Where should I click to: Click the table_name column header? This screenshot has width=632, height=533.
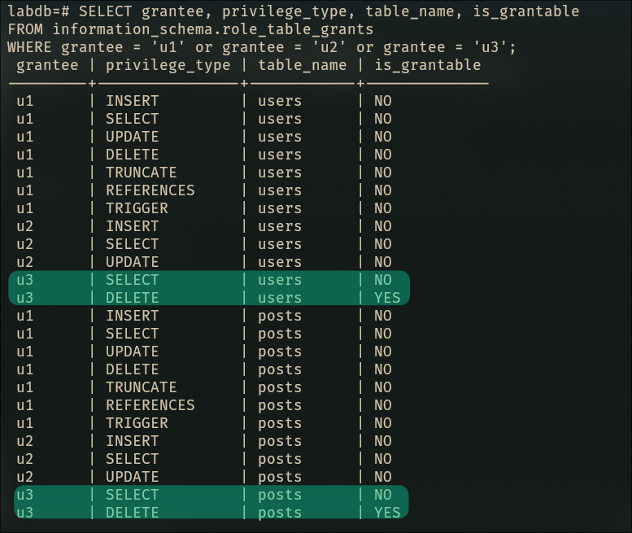point(303,65)
